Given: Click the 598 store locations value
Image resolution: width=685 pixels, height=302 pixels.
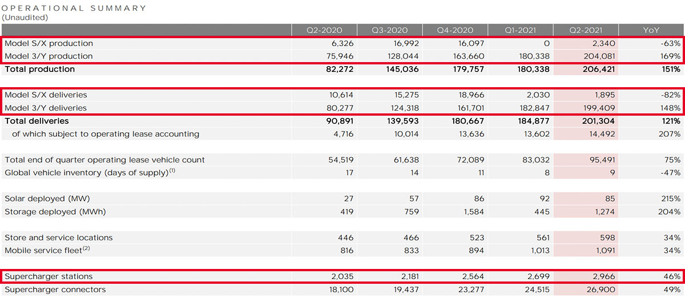Looking at the screenshot, I should pos(608,238).
